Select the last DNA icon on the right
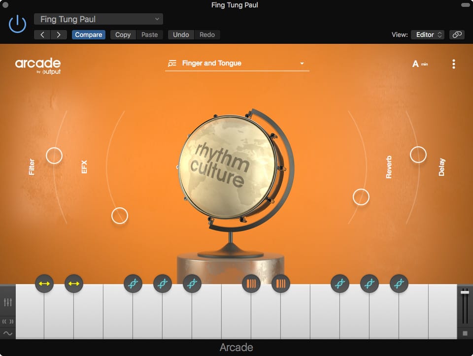Image resolution: width=473 pixels, height=356 pixels. coord(399,283)
